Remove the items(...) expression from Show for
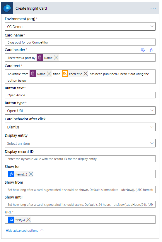The width and height of the screenshot is (162, 242). (31, 174)
